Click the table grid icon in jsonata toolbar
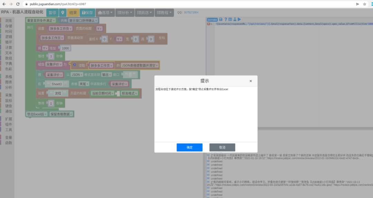 pyautogui.click(x=230, y=19)
